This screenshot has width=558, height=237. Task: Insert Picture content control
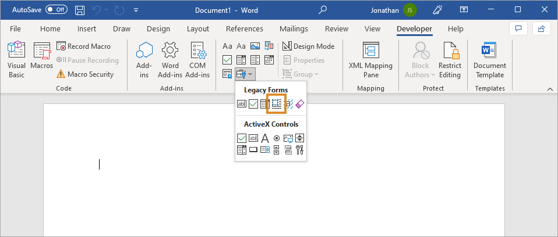point(255,46)
